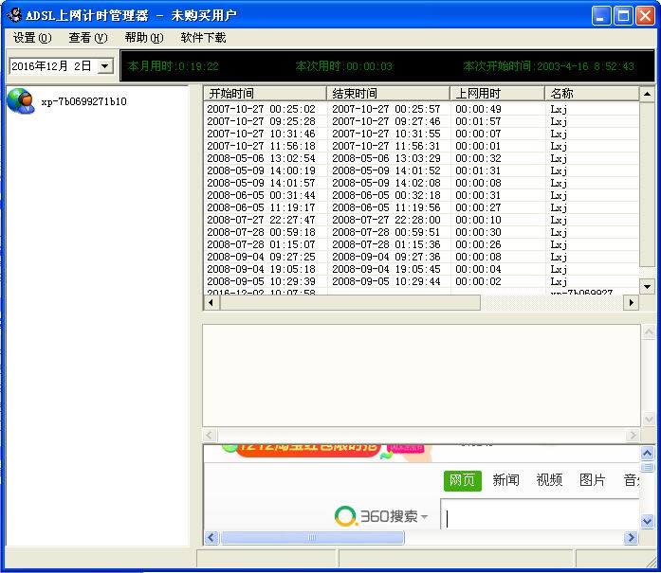Click the 本月用时 0:19:22 display
Viewport: 661px width, 573px height.
click(x=174, y=66)
